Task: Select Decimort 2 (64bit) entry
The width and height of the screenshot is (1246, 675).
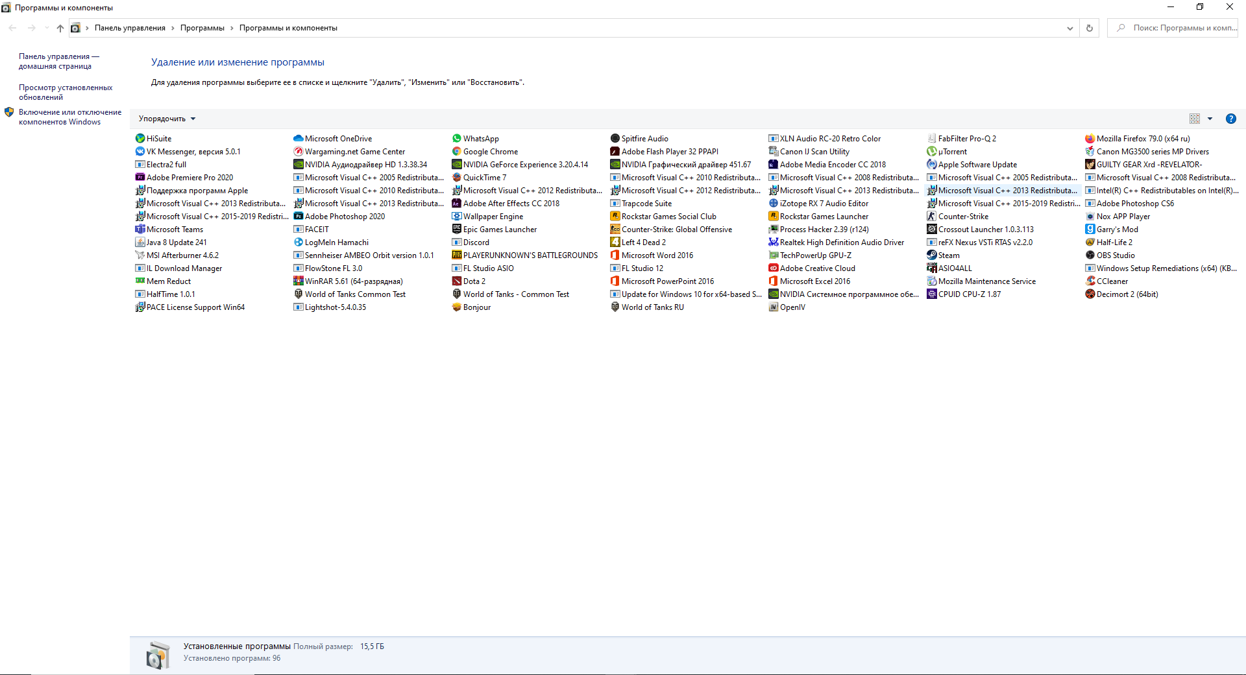Action: 1122,294
